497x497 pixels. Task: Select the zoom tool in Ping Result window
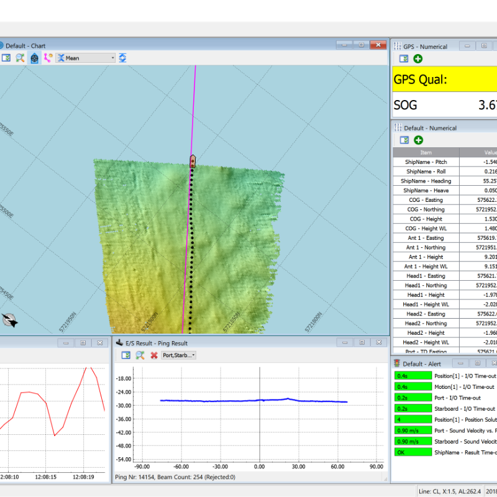pos(140,355)
